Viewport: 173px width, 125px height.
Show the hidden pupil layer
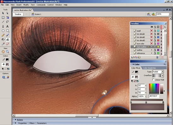click(x=152, y=31)
